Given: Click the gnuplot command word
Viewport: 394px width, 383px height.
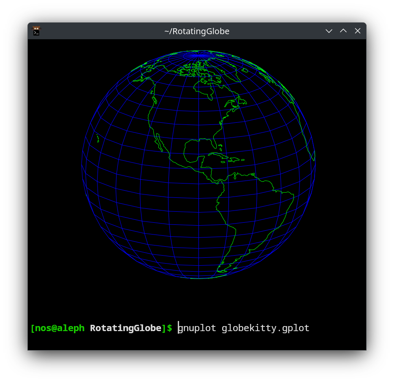Looking at the screenshot, I should pos(197,328).
